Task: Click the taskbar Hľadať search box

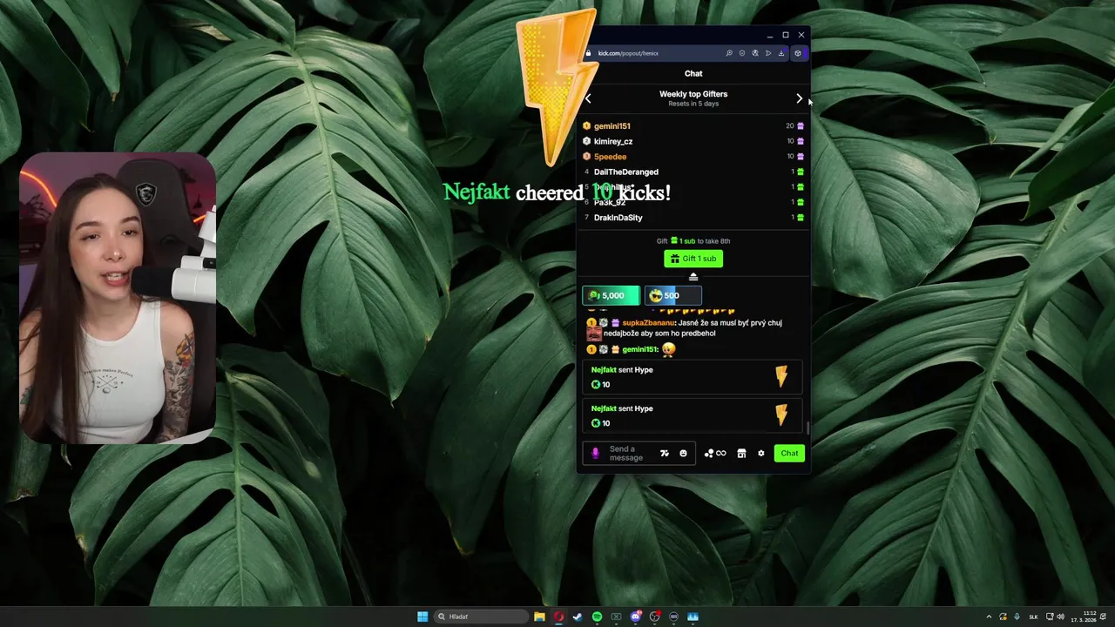Action: pyautogui.click(x=482, y=617)
